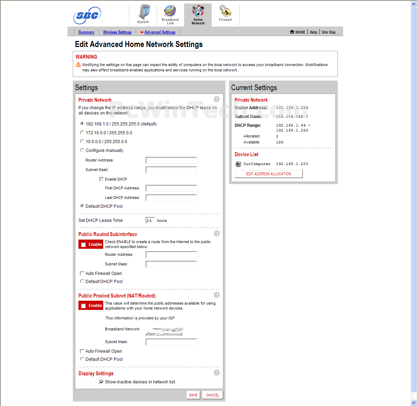Click the DHCP Lease Time hours field
Image resolution: width=417 pixels, height=406 pixels.
150,220
